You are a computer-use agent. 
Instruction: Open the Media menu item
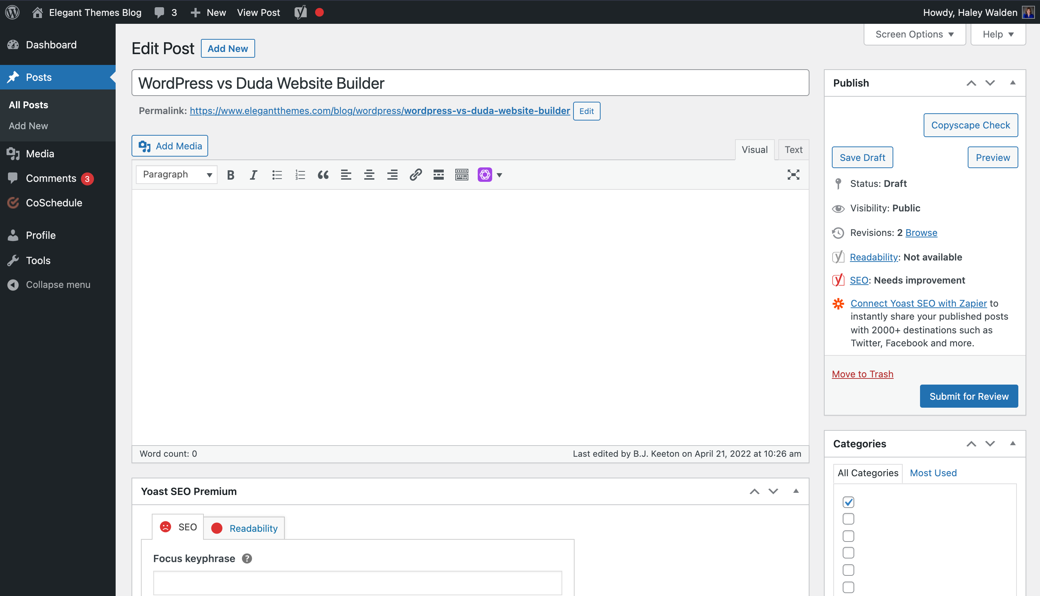coord(58,153)
